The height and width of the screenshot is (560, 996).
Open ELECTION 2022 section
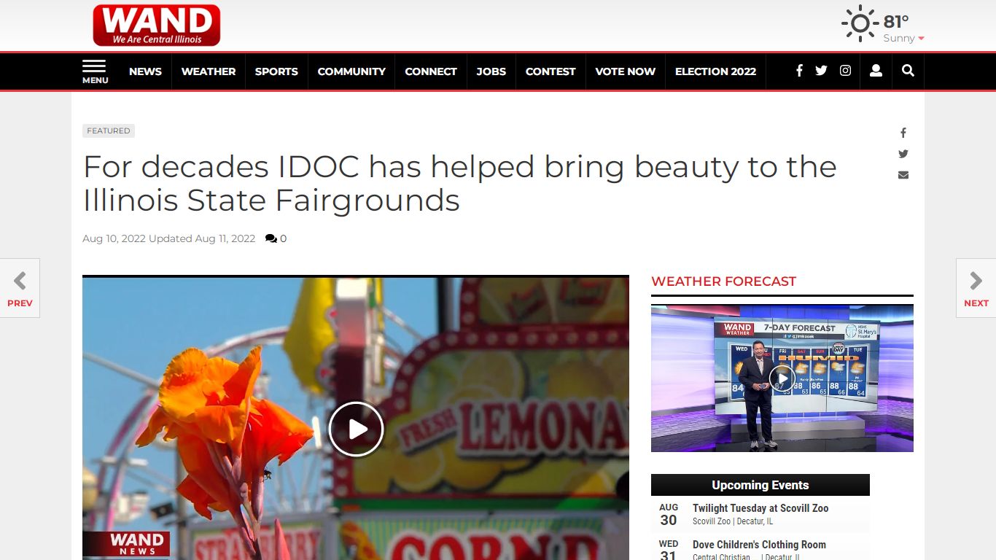click(715, 71)
